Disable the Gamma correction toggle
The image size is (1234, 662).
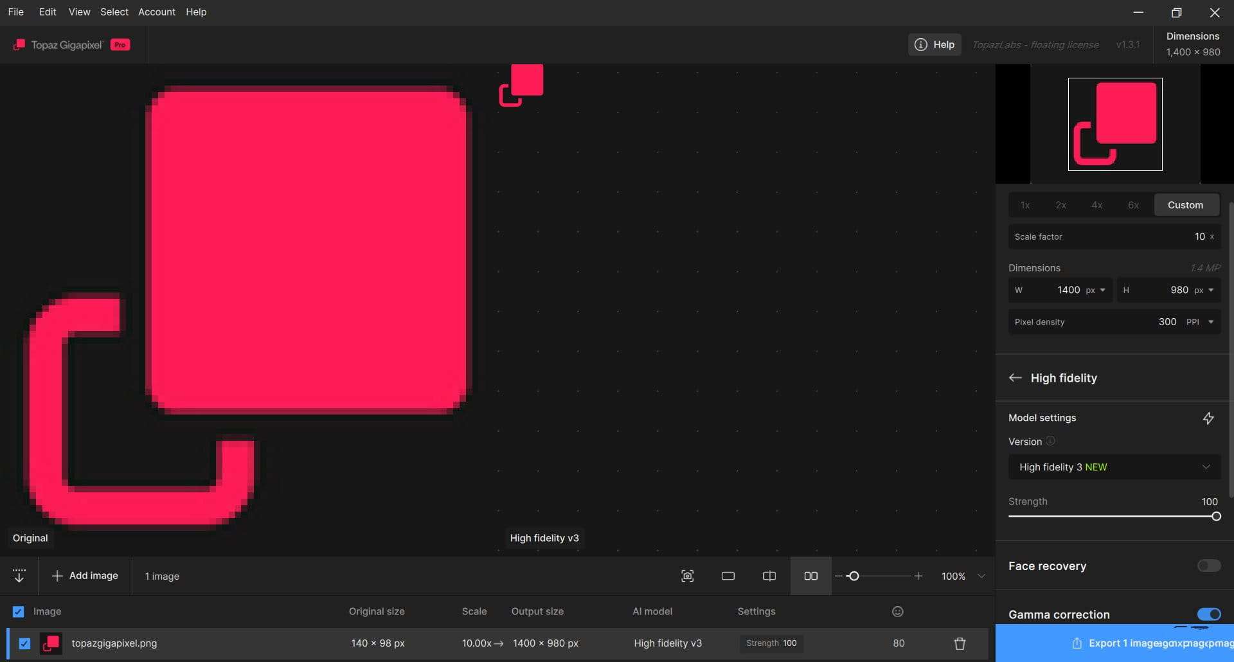pyautogui.click(x=1209, y=614)
